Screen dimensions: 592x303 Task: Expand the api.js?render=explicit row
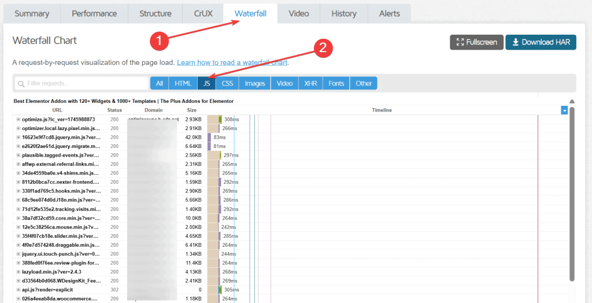point(18,289)
